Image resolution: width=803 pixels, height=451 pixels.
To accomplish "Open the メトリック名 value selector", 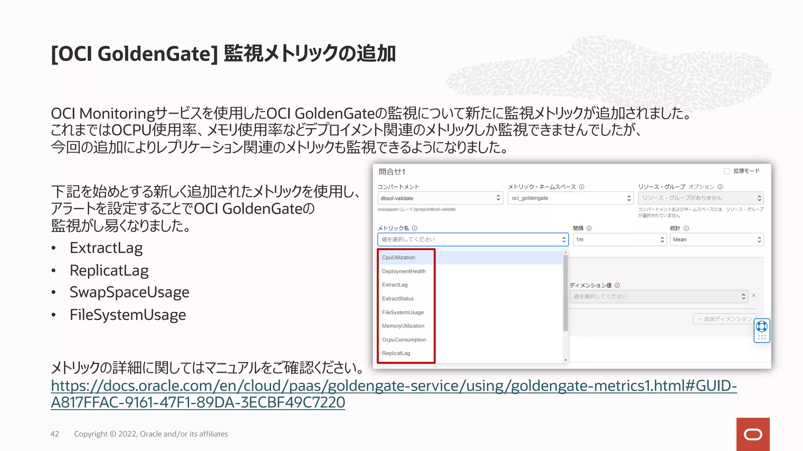I will (x=473, y=240).
